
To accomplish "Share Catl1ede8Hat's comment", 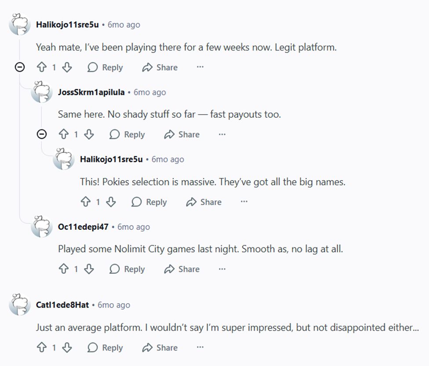I will (160, 348).
